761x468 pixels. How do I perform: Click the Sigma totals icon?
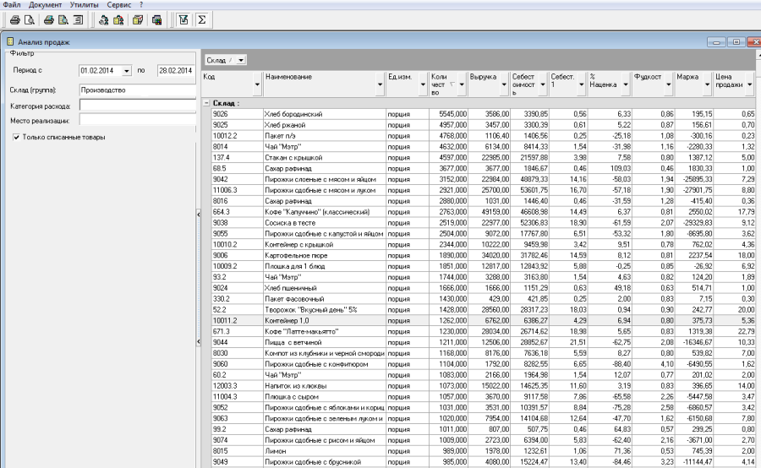(x=202, y=19)
